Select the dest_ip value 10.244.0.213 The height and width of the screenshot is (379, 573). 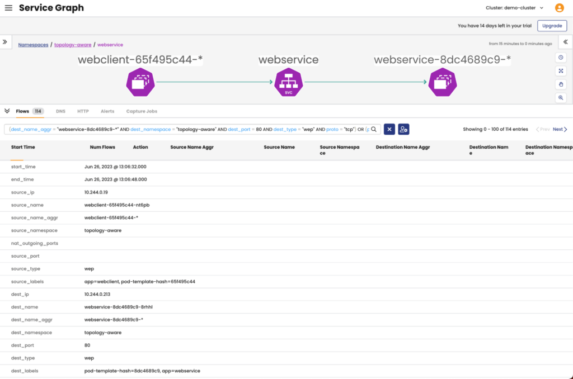pos(97,294)
